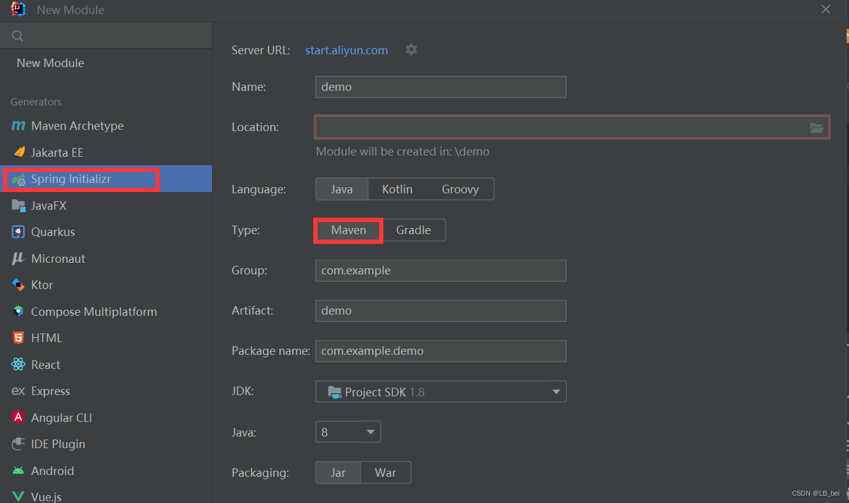The height and width of the screenshot is (503, 849).
Task: Select Spring Initializr generator
Action: click(x=106, y=179)
